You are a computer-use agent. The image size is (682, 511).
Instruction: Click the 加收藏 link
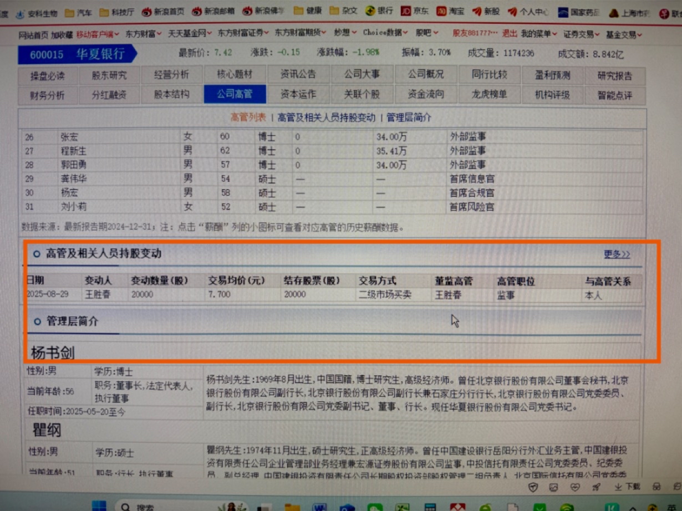pyautogui.click(x=62, y=34)
